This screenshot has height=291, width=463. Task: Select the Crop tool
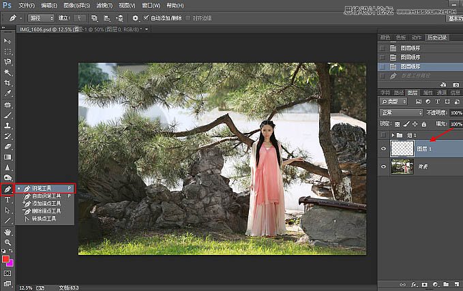pyautogui.click(x=8, y=82)
